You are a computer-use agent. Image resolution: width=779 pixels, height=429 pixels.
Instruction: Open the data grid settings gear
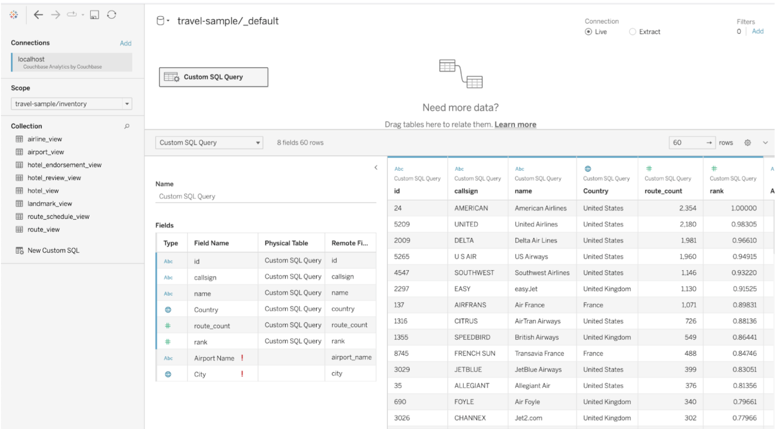click(748, 143)
